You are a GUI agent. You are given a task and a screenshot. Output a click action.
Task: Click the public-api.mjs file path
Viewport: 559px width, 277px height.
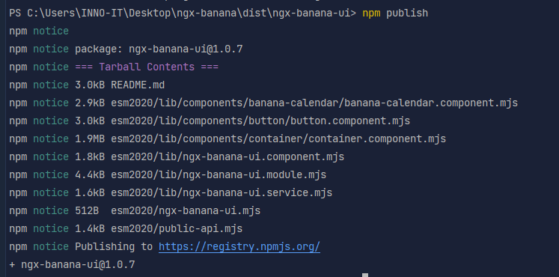coord(177,229)
